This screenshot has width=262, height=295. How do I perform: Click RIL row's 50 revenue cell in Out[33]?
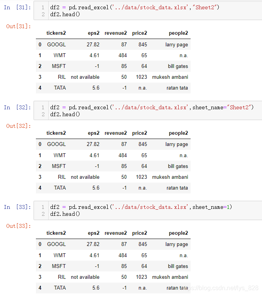tap(124, 277)
